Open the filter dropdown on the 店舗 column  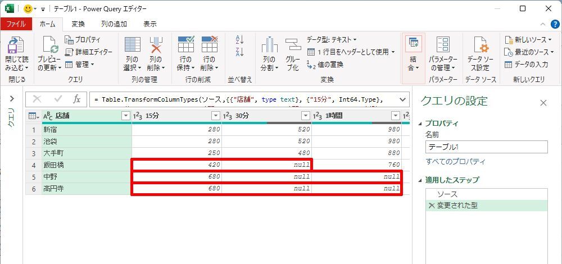point(125,116)
